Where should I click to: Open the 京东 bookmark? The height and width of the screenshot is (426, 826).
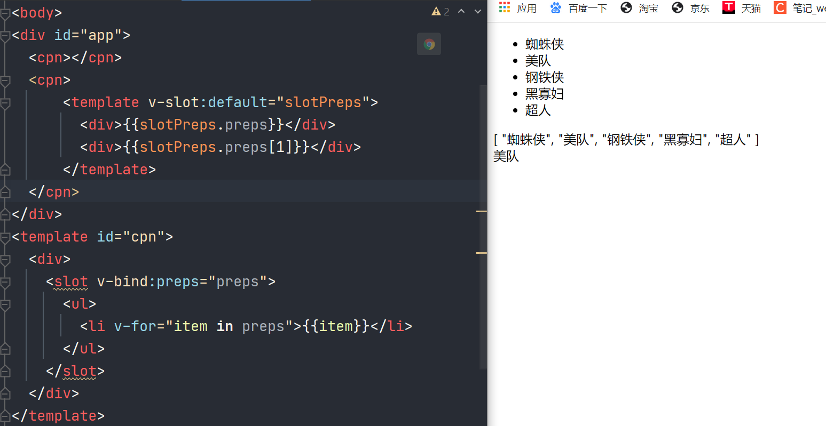tap(690, 8)
